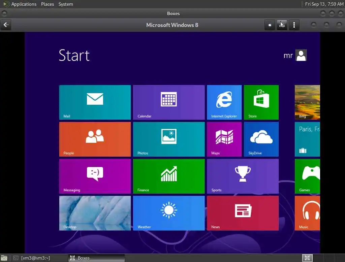The width and height of the screenshot is (345, 262).
Task: Open the News tile
Action: coord(243,213)
